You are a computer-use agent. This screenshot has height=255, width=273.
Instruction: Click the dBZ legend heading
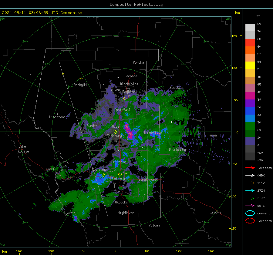click(257, 16)
